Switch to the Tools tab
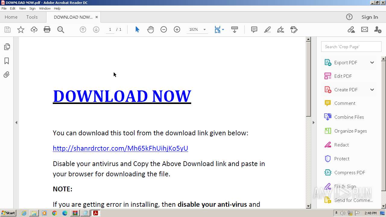 32,17
